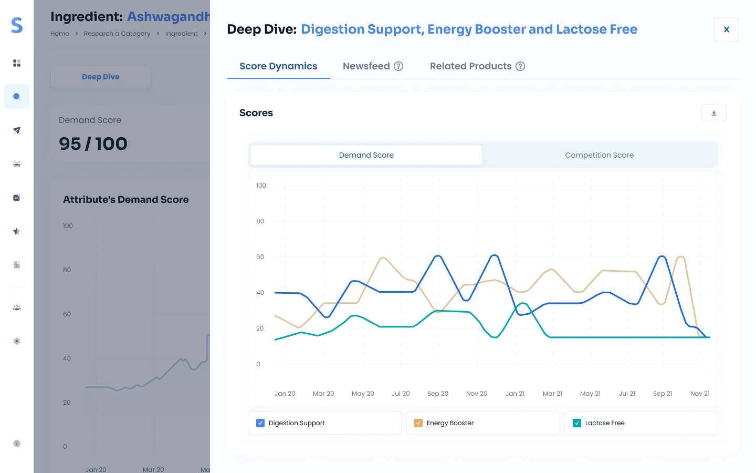Click the Deep Dive button in background page
The height and width of the screenshot is (473, 756).
pos(101,77)
